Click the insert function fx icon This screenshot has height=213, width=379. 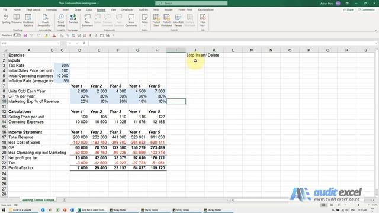pos(84,43)
